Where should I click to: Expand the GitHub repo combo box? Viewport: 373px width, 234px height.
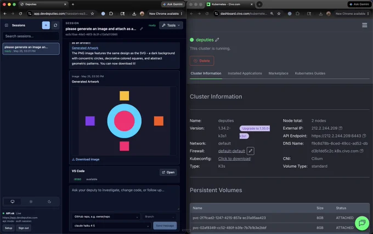[106, 216]
